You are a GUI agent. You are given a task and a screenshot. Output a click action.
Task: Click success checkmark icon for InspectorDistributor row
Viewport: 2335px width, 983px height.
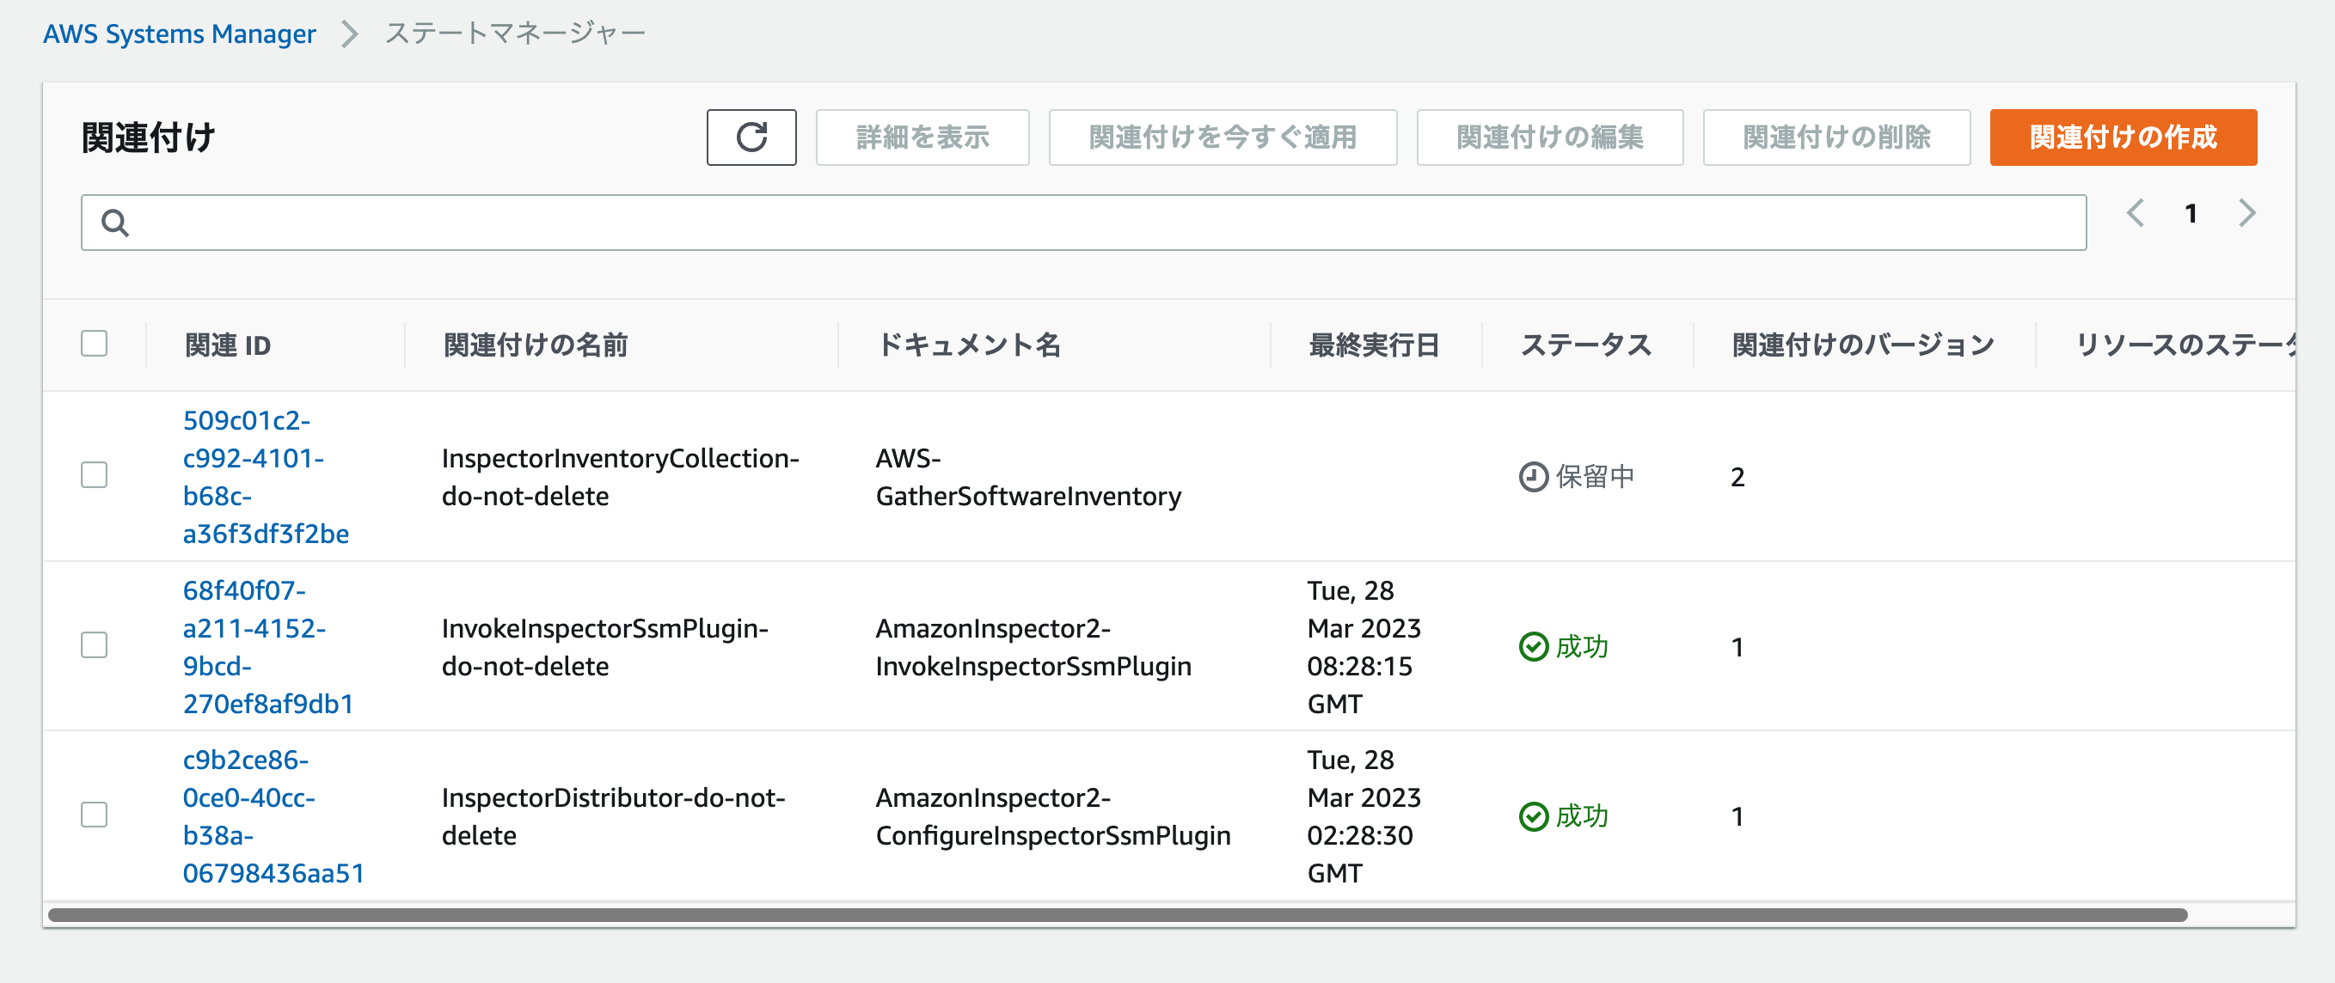[x=1533, y=816]
